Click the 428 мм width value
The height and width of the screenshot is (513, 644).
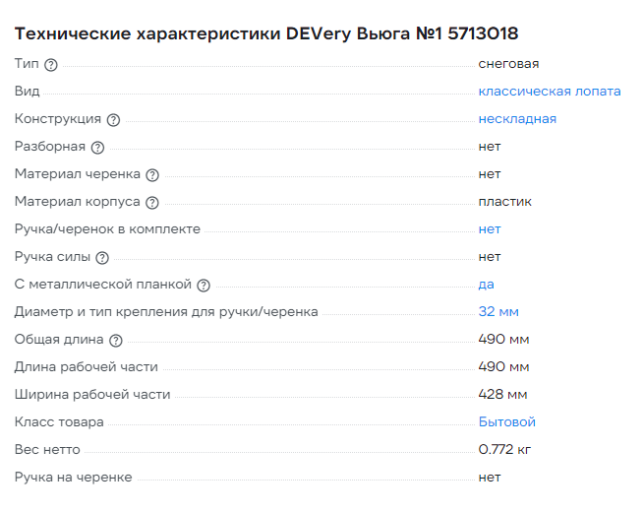[x=503, y=395]
